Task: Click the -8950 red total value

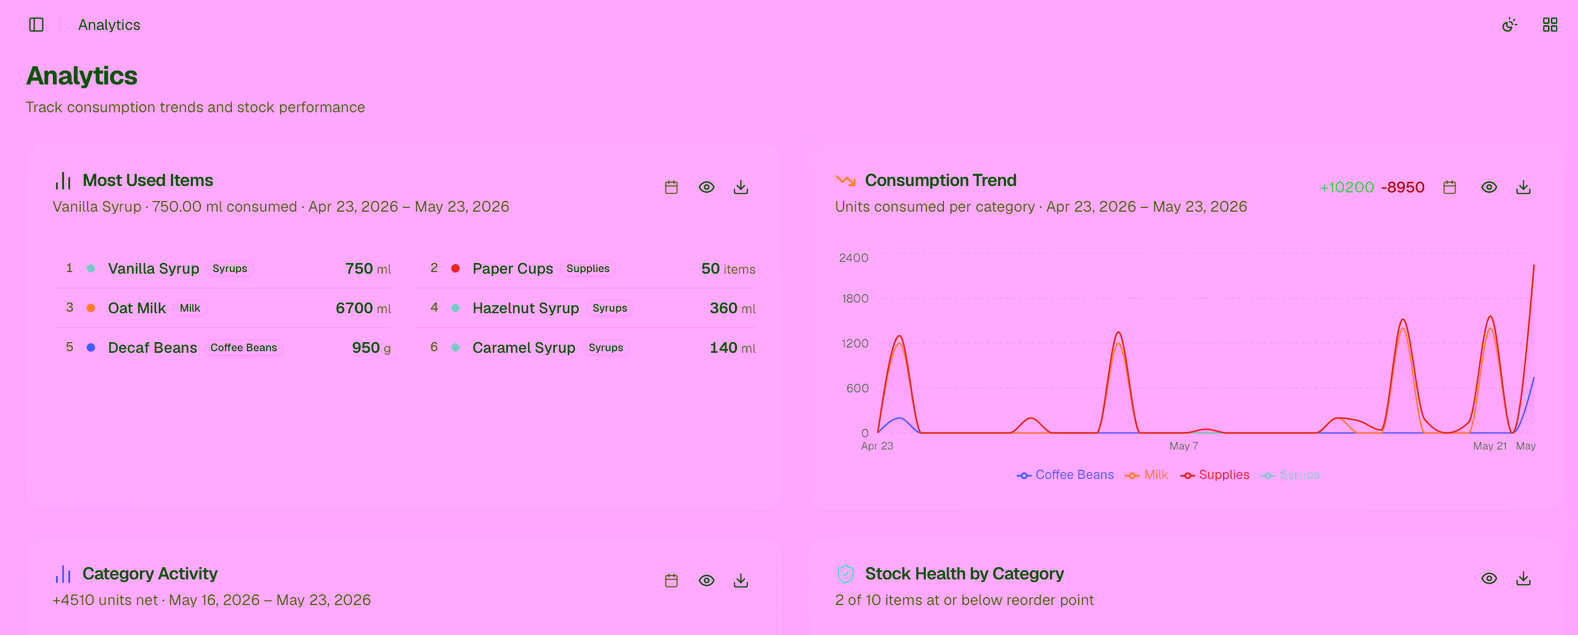Action: [1402, 187]
